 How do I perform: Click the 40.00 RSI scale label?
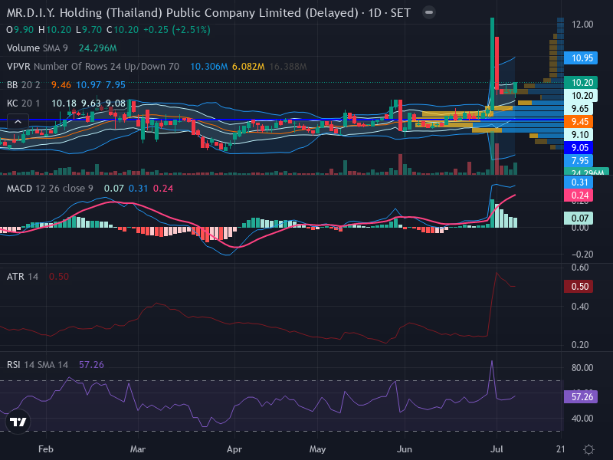(582, 419)
